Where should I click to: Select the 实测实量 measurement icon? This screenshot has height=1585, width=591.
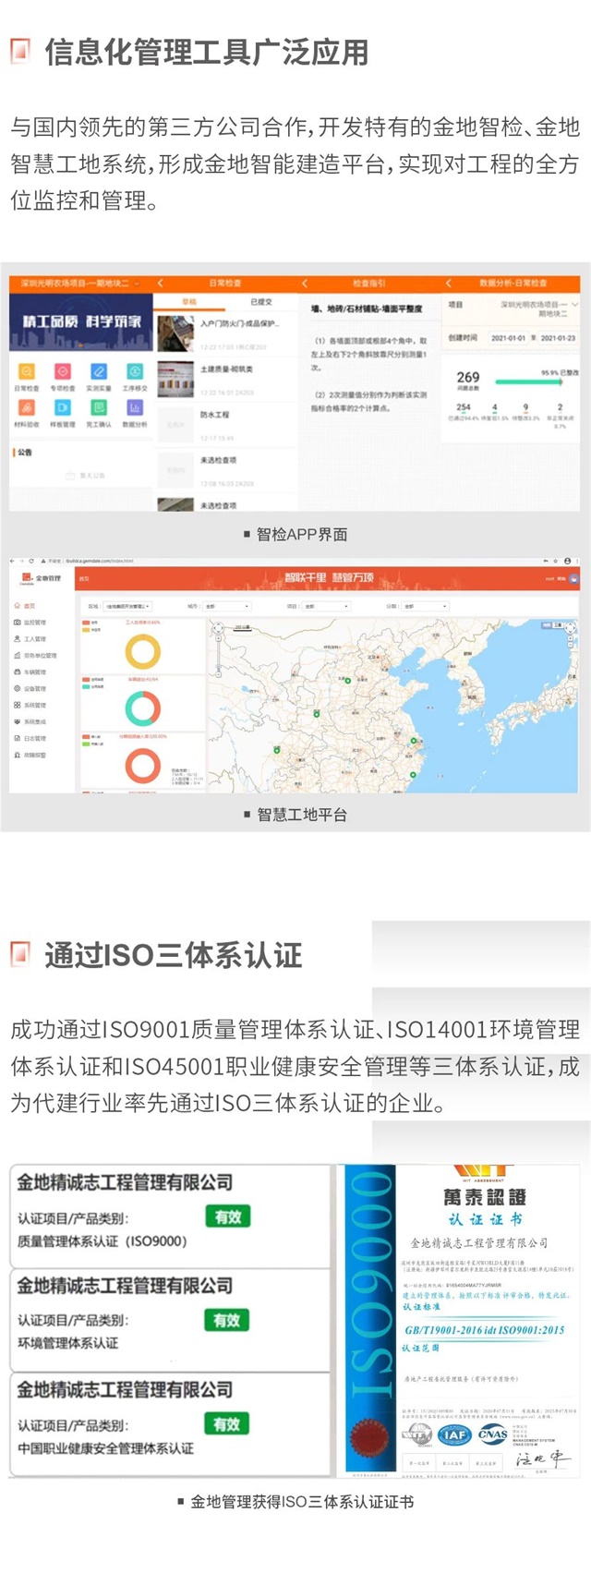[x=99, y=372]
